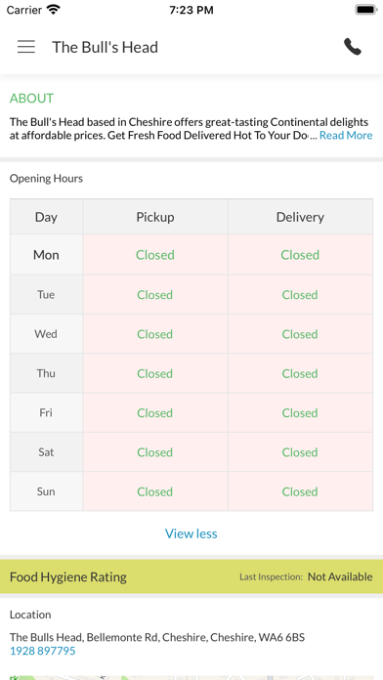
Task: Tap the ABOUT section heading
Action: [31, 99]
